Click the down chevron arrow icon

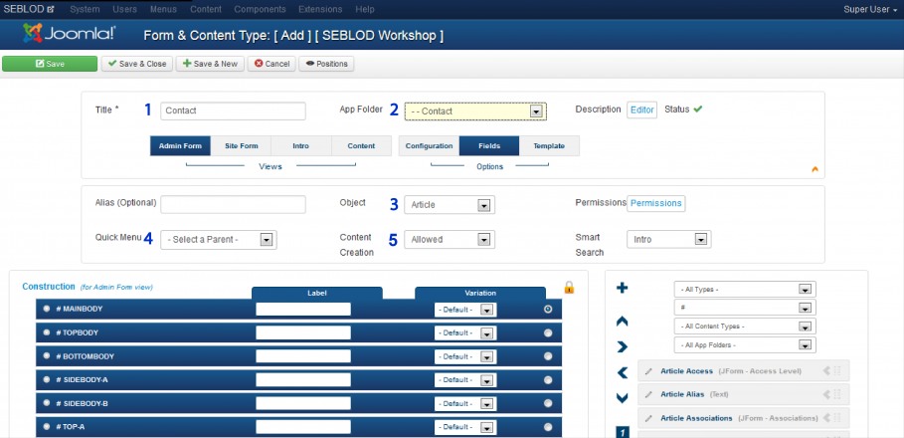click(x=623, y=397)
